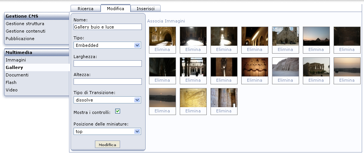Select Pubblicazione in the Gestione CMS menu

tap(20, 39)
